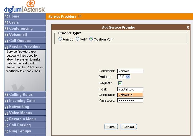Viewport: 193px width, 136px height.
Task: Click the Host field voiptalk.org
Action: click(x=130, y=89)
